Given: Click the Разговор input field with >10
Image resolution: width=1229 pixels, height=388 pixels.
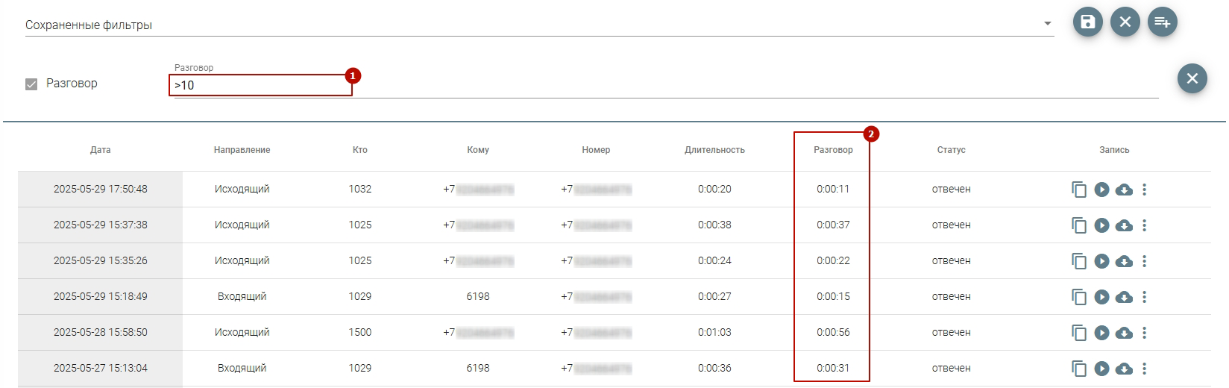Looking at the screenshot, I should click(x=260, y=86).
